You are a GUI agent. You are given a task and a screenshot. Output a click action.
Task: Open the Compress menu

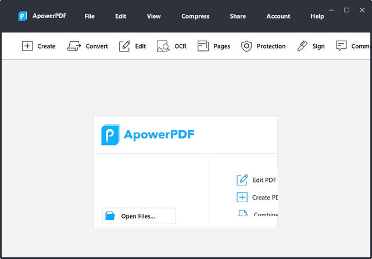coord(195,16)
